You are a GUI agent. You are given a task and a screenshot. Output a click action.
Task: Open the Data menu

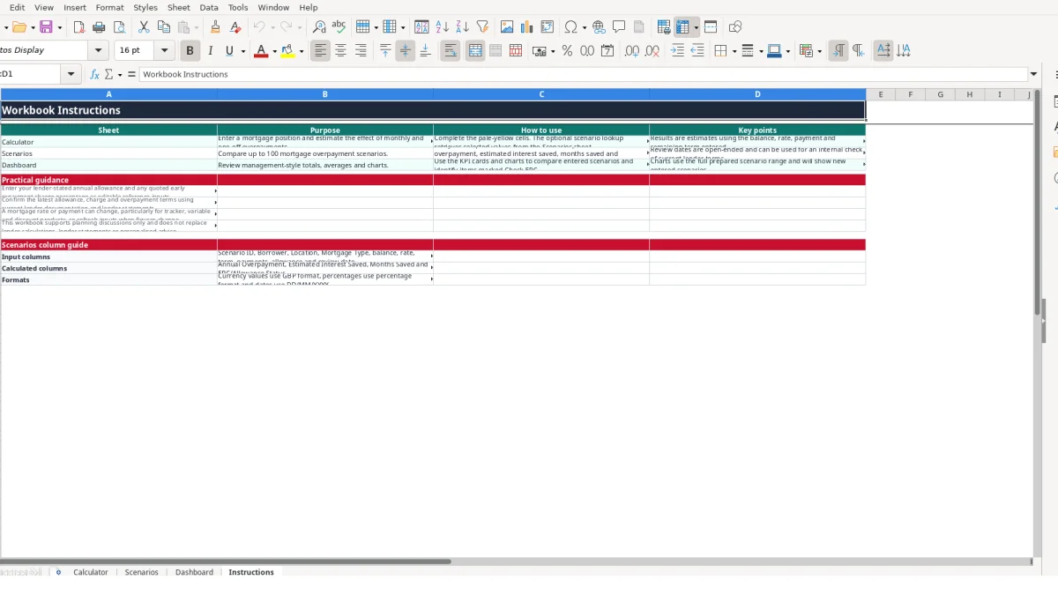click(x=209, y=7)
